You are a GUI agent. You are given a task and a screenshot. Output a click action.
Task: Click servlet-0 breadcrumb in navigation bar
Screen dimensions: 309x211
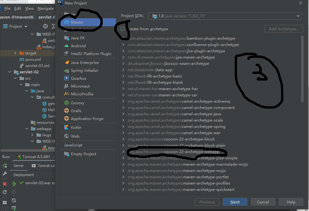47,17
